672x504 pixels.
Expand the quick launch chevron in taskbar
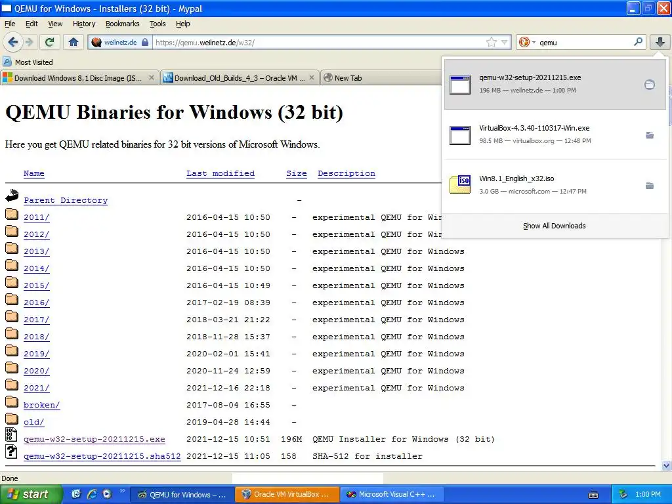pos(122,491)
